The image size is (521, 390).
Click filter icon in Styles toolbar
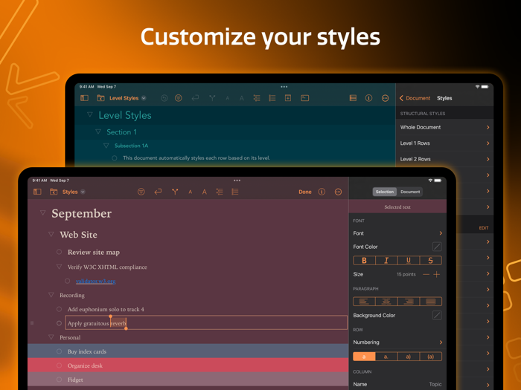(141, 192)
